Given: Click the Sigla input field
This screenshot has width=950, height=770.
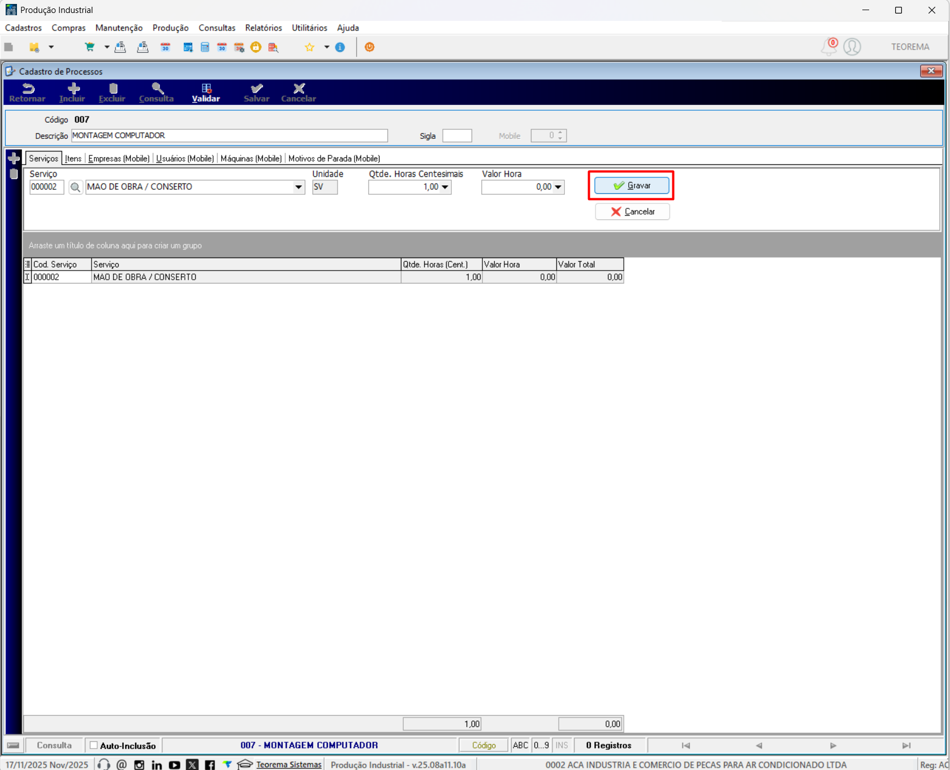Looking at the screenshot, I should coord(457,136).
